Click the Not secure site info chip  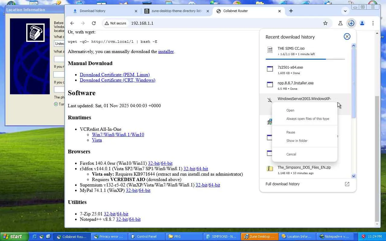[x=115, y=23]
